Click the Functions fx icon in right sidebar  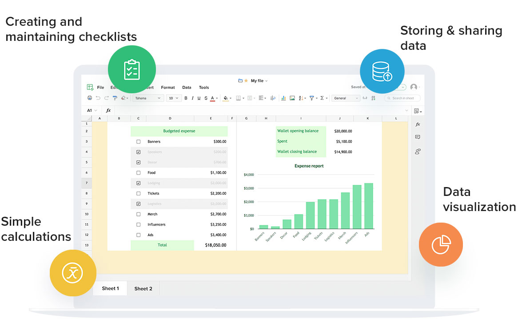417,125
